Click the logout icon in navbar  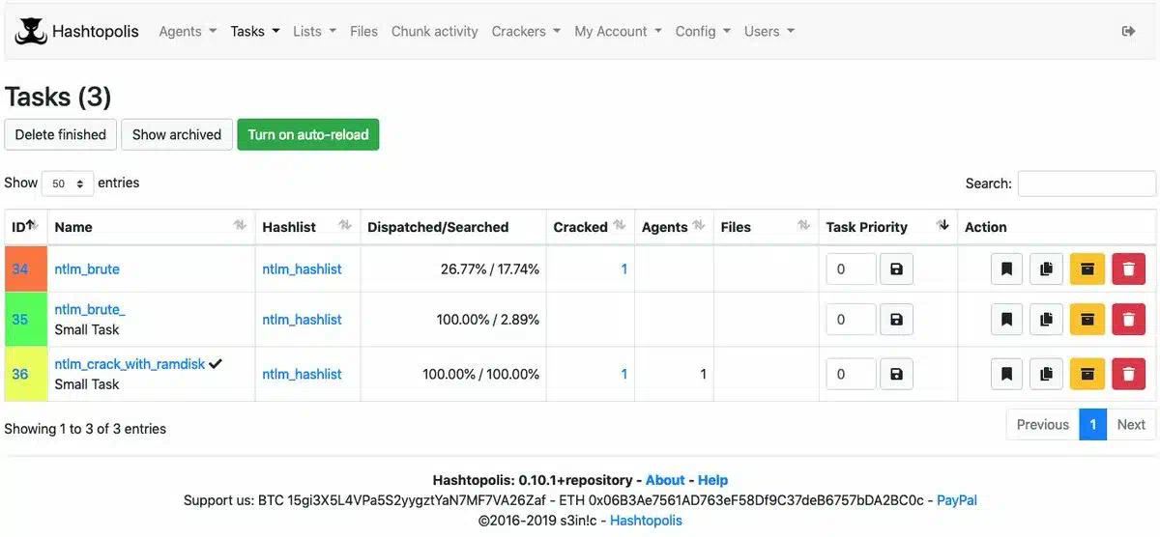point(1128,31)
